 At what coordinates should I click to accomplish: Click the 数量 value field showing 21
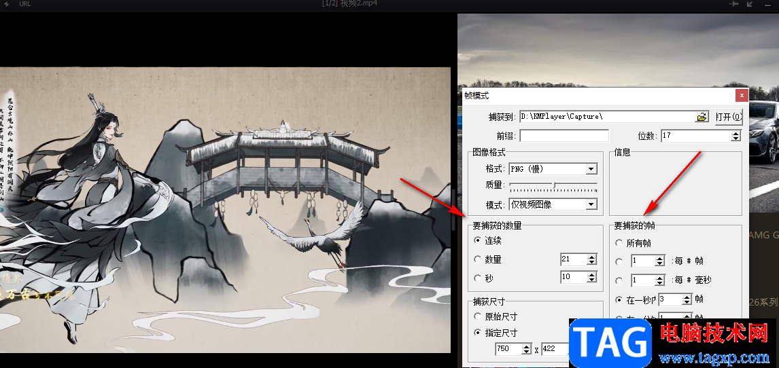[573, 259]
